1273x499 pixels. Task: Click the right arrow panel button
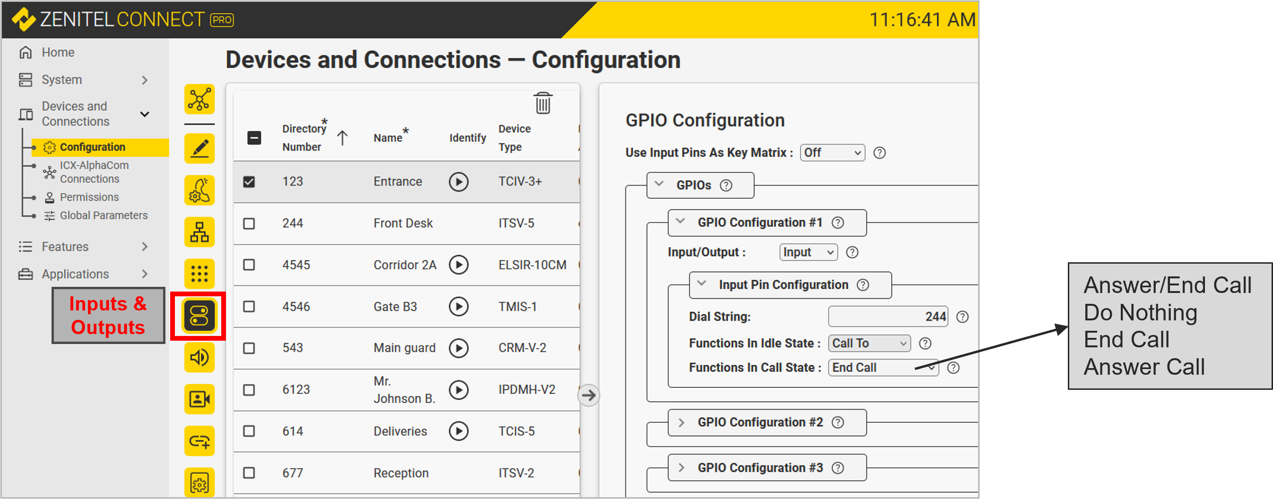pyautogui.click(x=588, y=395)
